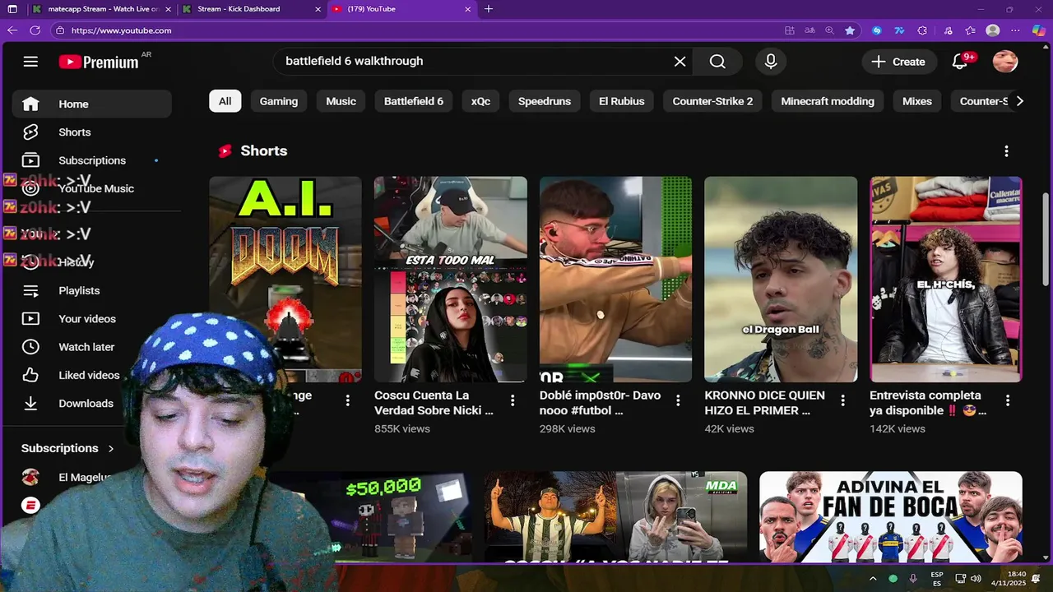The image size is (1053, 592).
Task: Select the Counter-Strike 2 filter chip
Action: pos(712,101)
